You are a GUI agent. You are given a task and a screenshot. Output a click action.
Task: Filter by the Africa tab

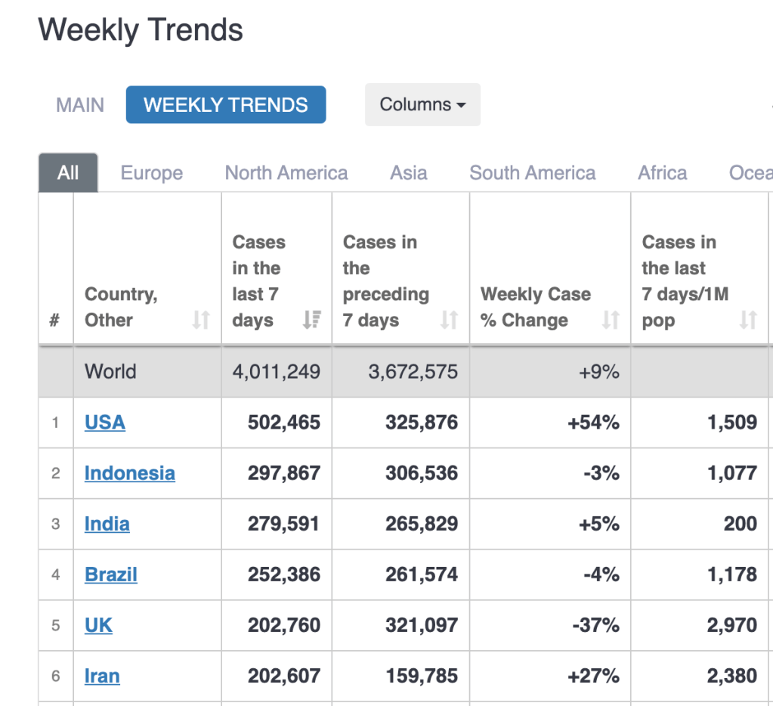663,173
